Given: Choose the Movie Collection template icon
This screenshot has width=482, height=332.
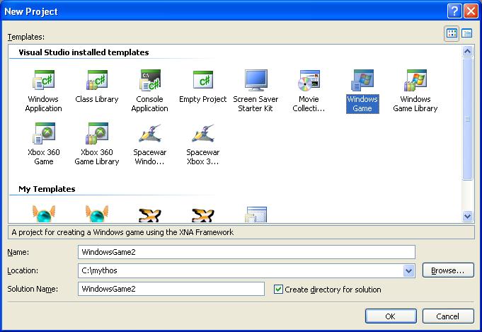Looking at the screenshot, I should pos(309,80).
